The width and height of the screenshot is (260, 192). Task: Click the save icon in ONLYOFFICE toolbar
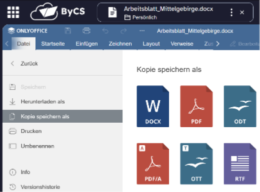pyautogui.click(x=68, y=31)
